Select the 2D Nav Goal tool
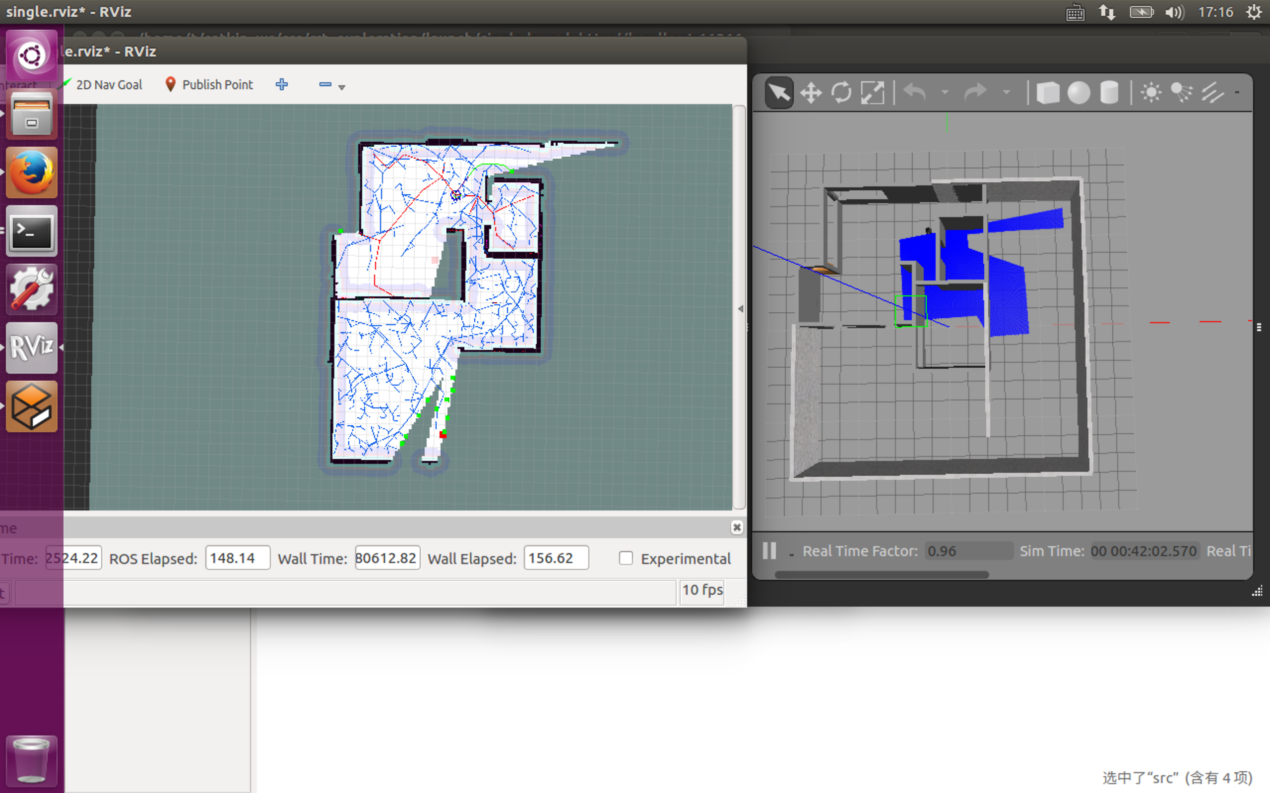 (x=103, y=84)
